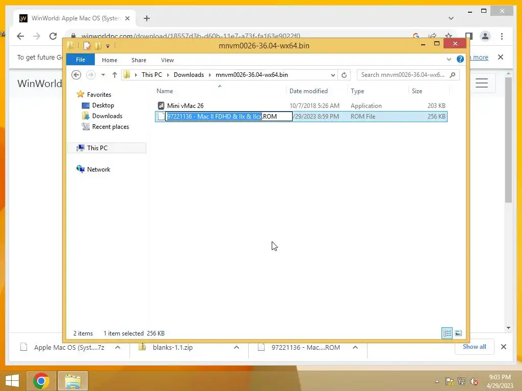Open a new Chrome tab
522x391 pixels.
(146, 18)
